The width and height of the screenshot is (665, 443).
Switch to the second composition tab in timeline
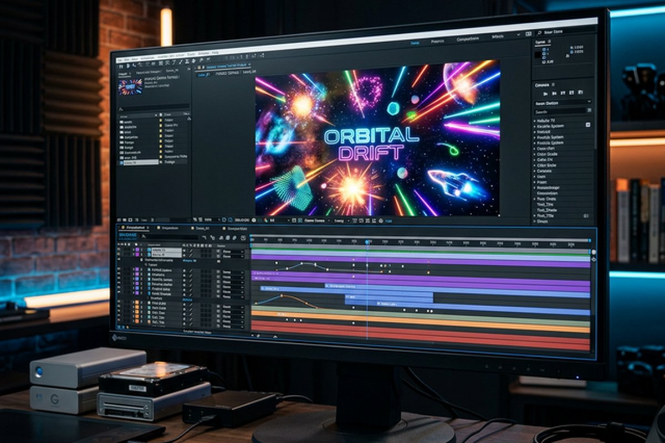pyautogui.click(x=170, y=228)
